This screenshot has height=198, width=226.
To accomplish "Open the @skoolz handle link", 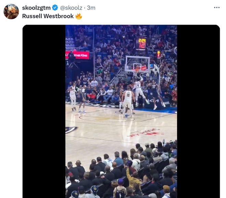I will (71, 8).
